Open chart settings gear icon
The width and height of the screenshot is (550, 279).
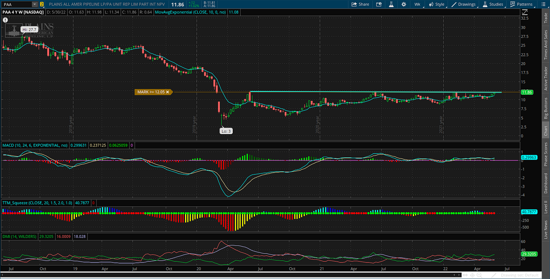[x=404, y=4]
